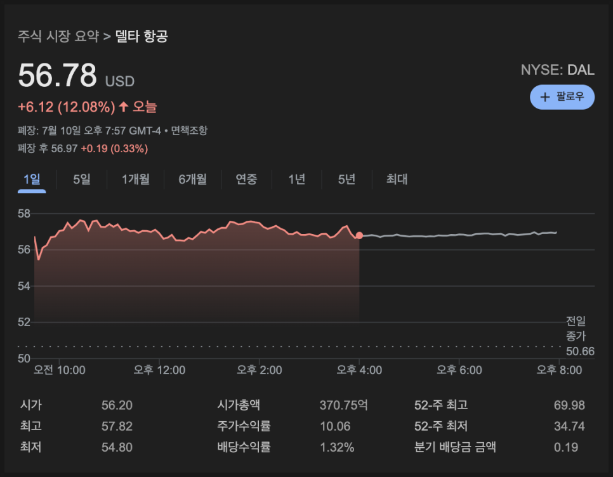The image size is (613, 477).
Task: Click the 델타 항공 company name
Action: pos(142,36)
